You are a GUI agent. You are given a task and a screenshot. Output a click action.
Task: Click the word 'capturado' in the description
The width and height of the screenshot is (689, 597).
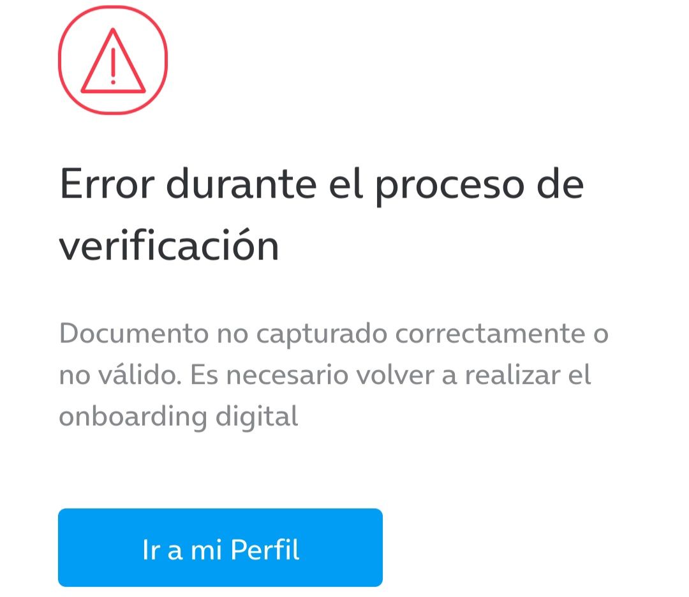tap(322, 335)
